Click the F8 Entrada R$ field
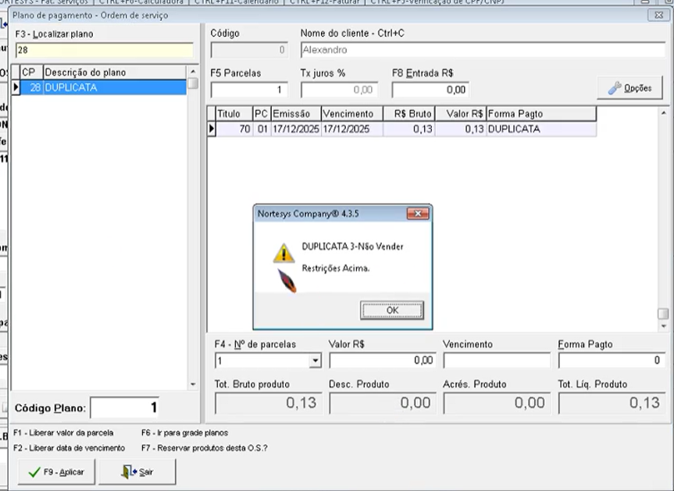 click(x=430, y=90)
